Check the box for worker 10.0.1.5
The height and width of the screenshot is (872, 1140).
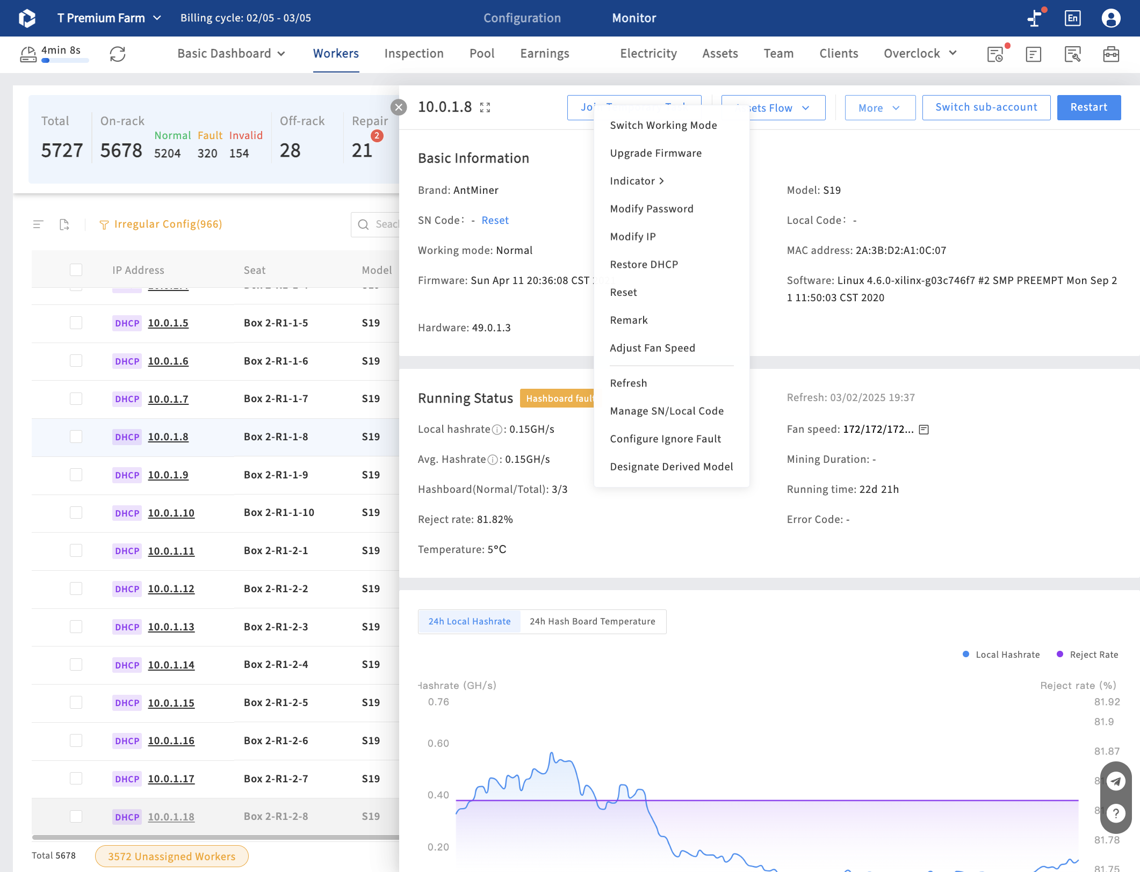pos(76,323)
